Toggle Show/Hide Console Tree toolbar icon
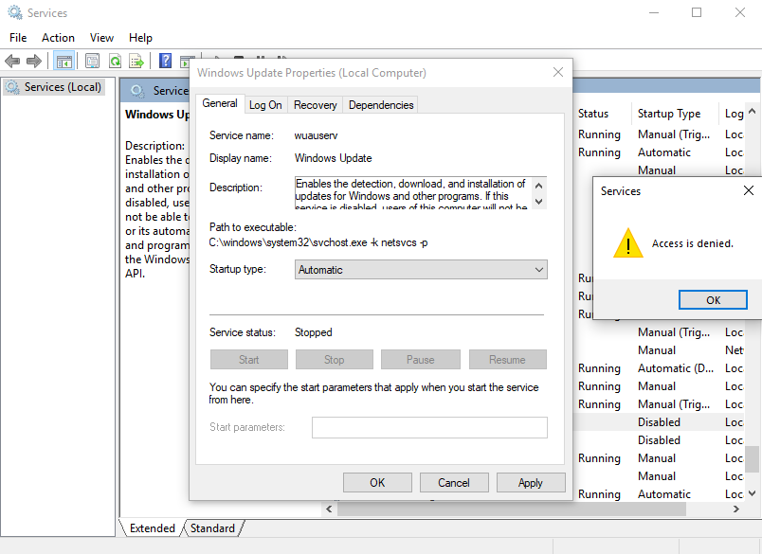The height and width of the screenshot is (554, 762). [x=63, y=62]
